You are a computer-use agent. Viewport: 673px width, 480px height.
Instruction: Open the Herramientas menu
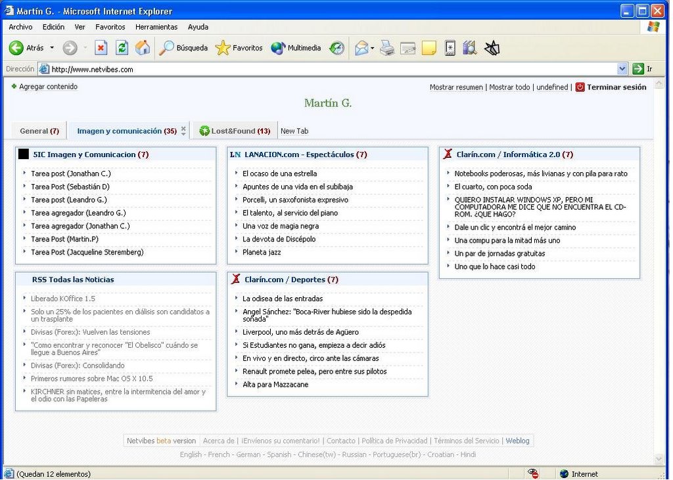point(156,26)
